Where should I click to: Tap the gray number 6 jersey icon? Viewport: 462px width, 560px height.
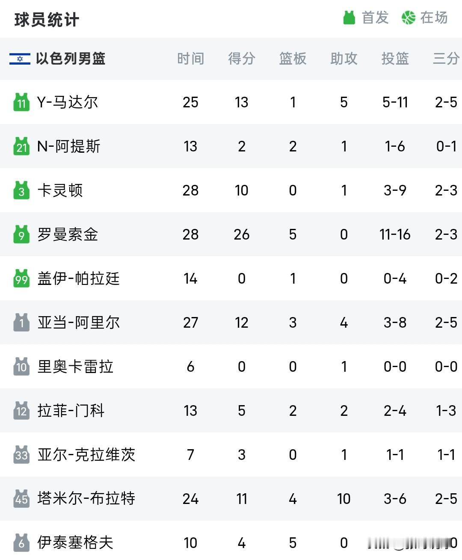pyautogui.click(x=21, y=543)
